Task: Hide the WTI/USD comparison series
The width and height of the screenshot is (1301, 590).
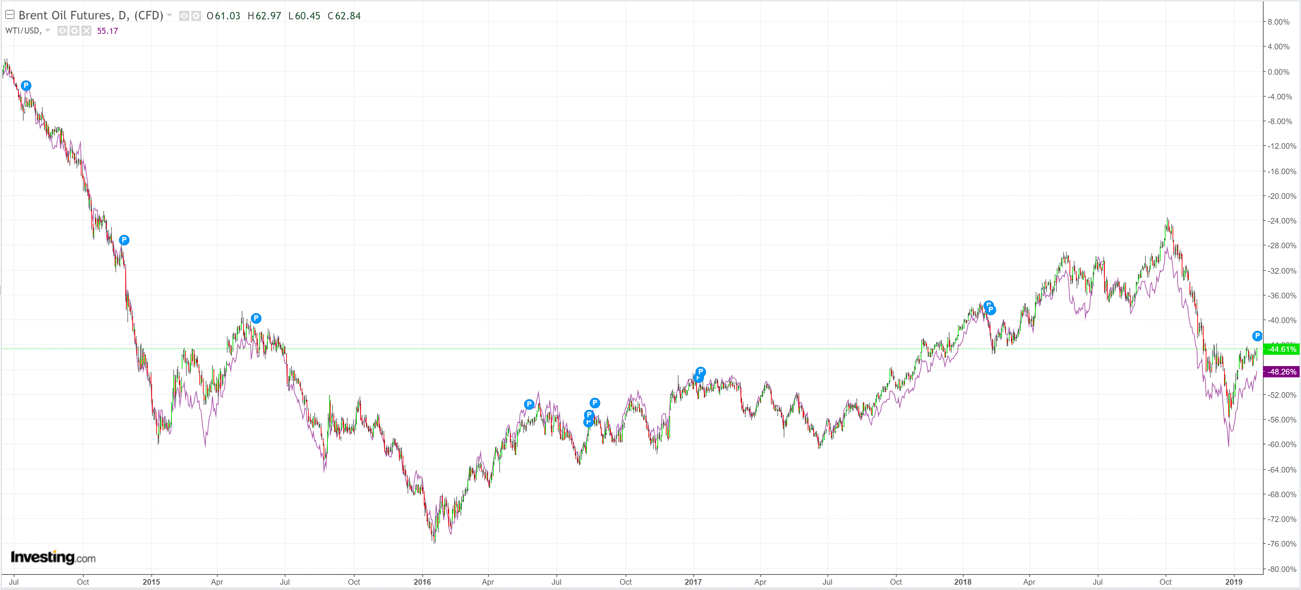Action: coord(62,31)
